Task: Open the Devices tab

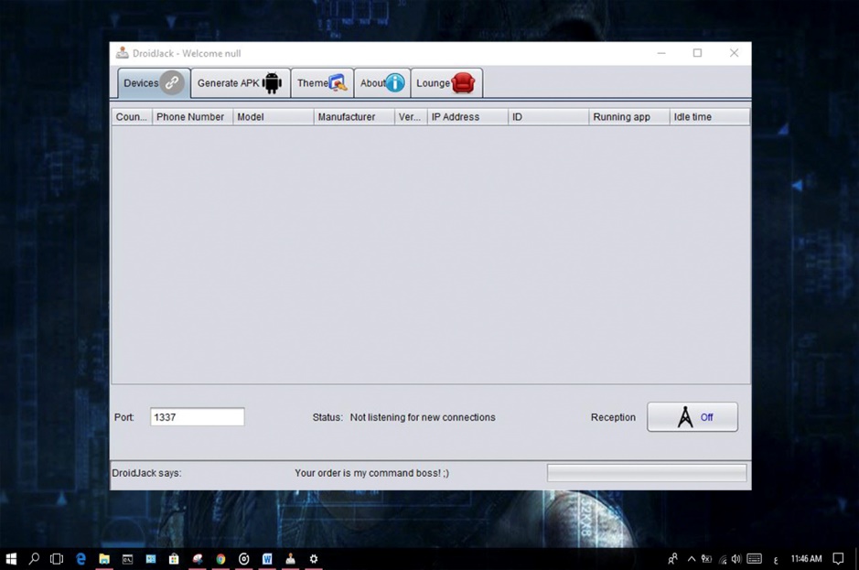Action: tap(154, 83)
